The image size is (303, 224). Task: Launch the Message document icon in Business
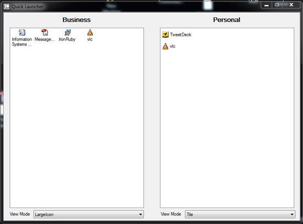45,33
